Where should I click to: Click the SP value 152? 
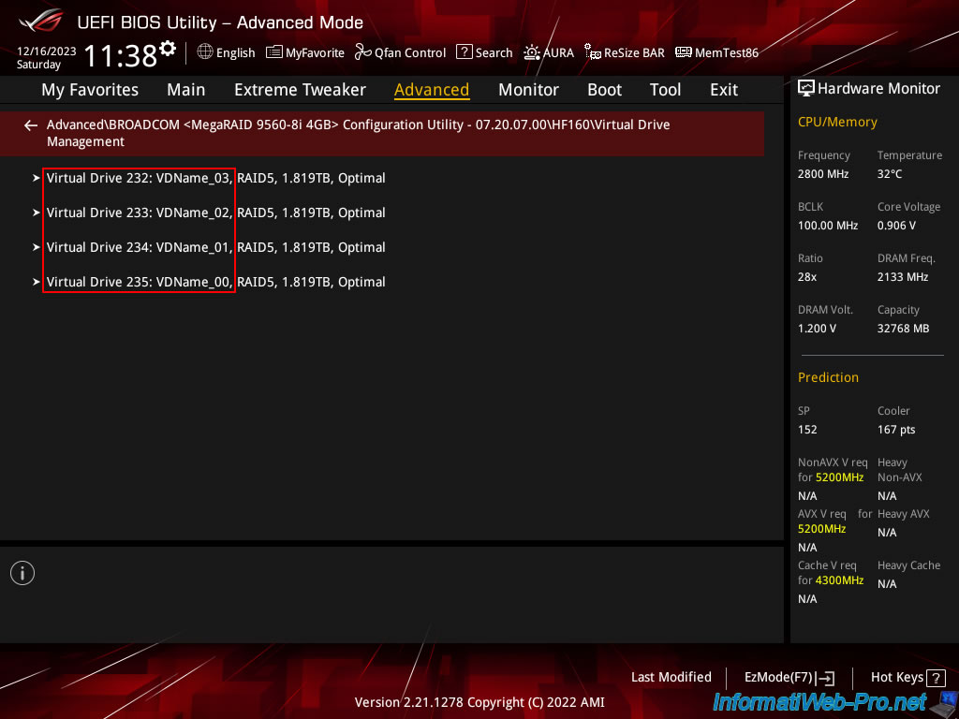[x=807, y=429]
